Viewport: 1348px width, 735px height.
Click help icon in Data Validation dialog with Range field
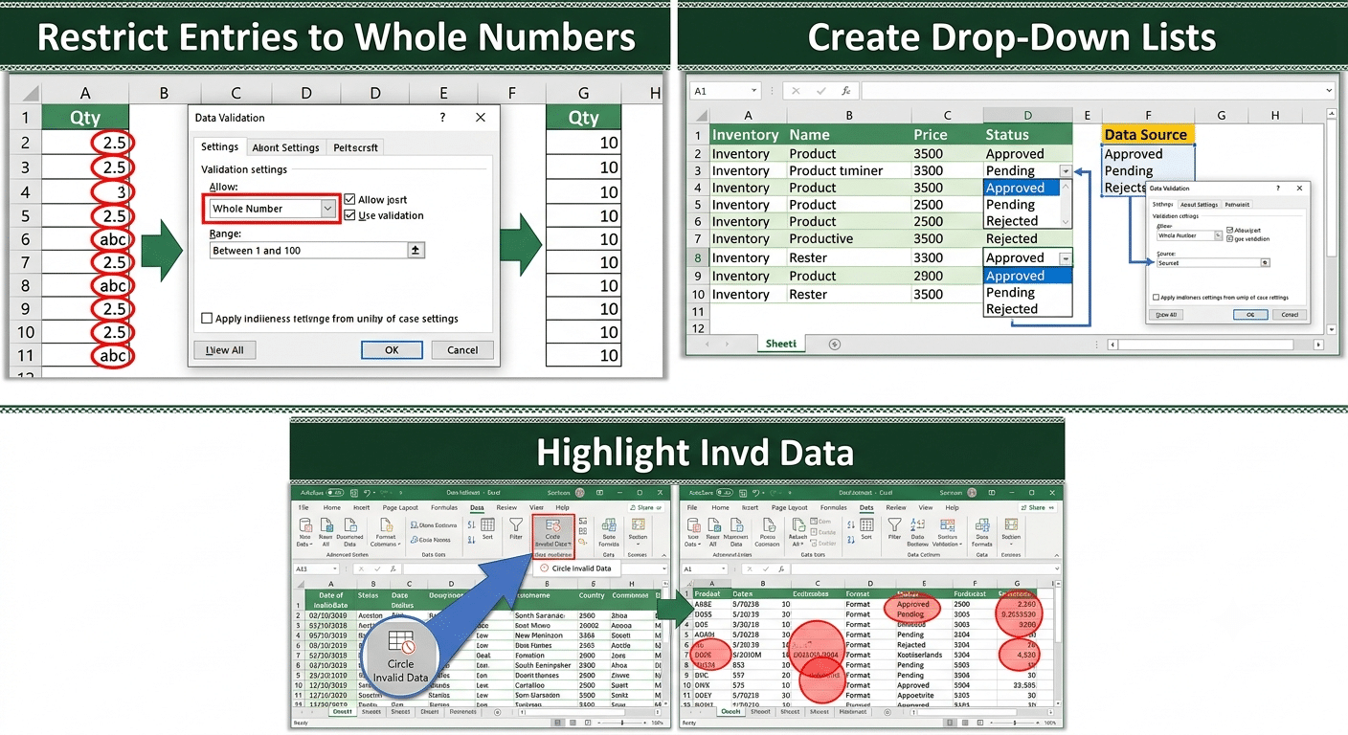pos(442,118)
